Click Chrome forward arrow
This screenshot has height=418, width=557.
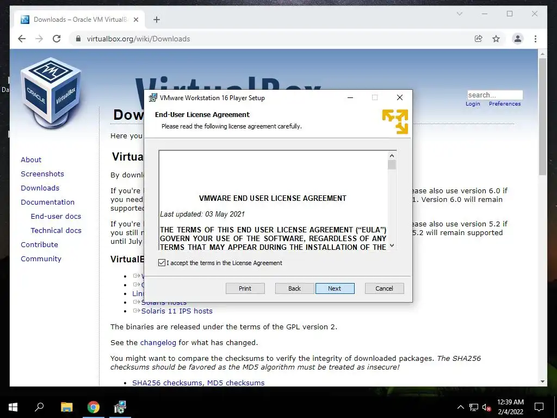(39, 39)
